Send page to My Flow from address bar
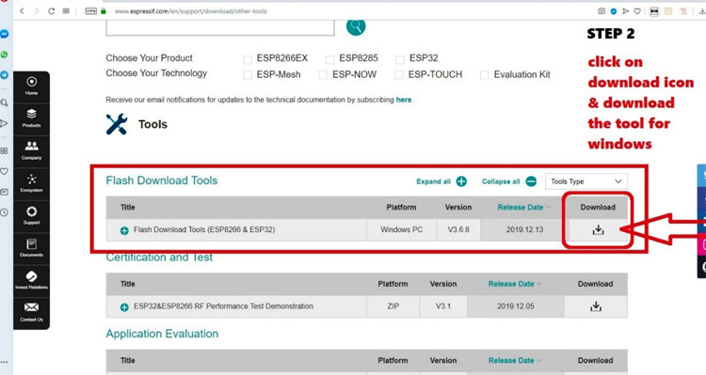Image resolution: width=706 pixels, height=375 pixels. pyautogui.click(x=625, y=11)
